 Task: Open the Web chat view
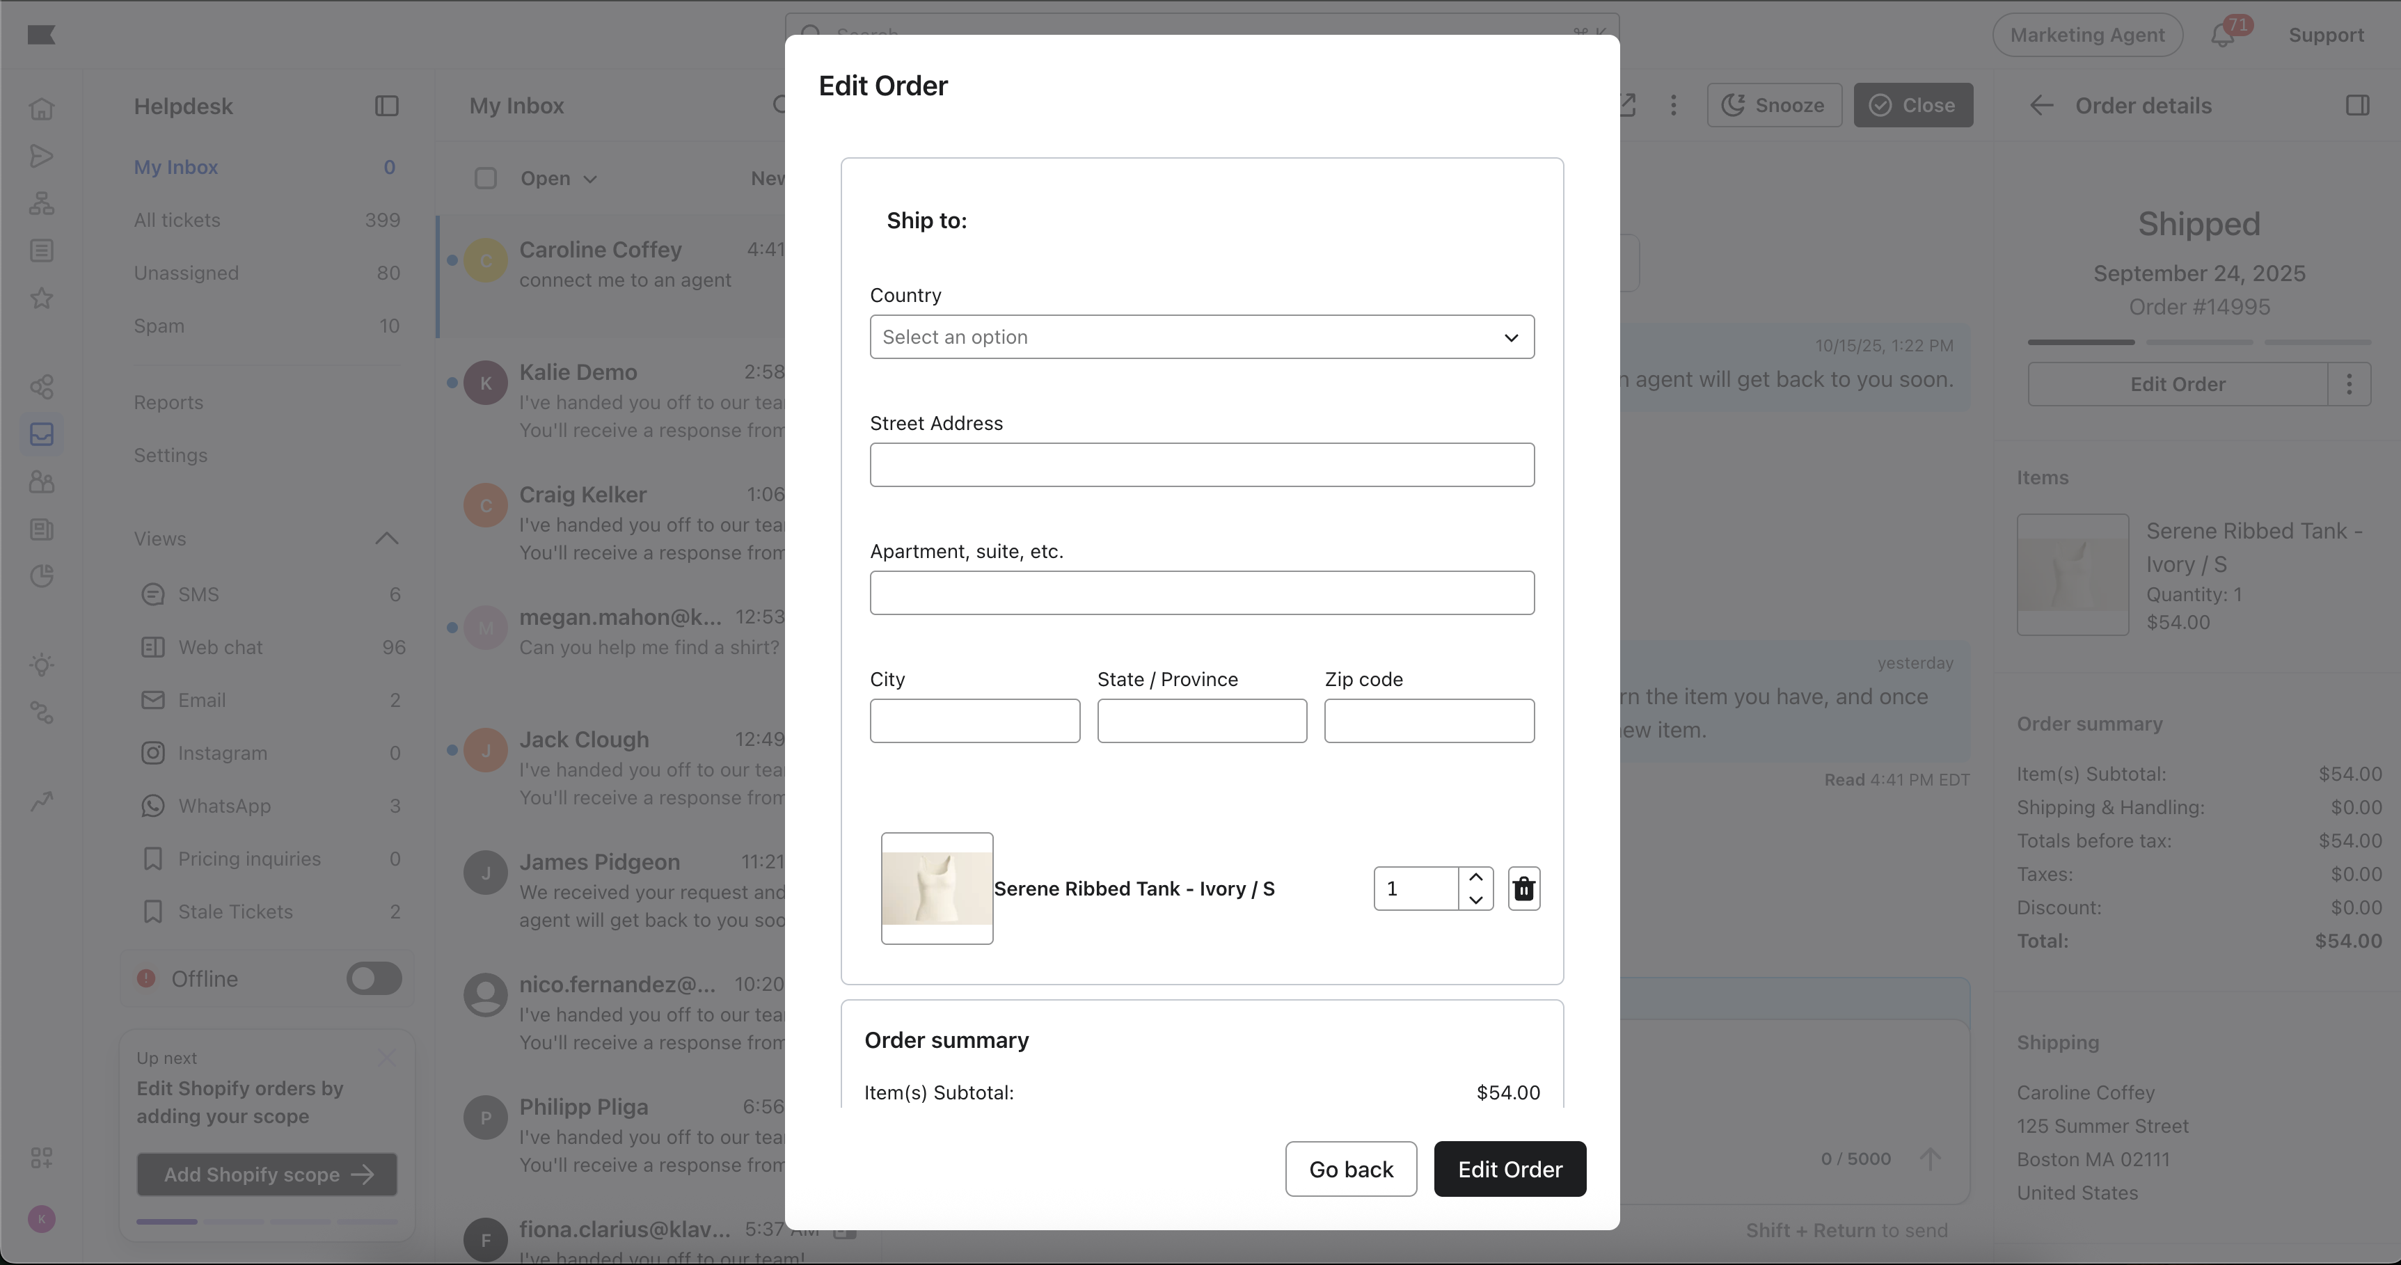(220, 647)
